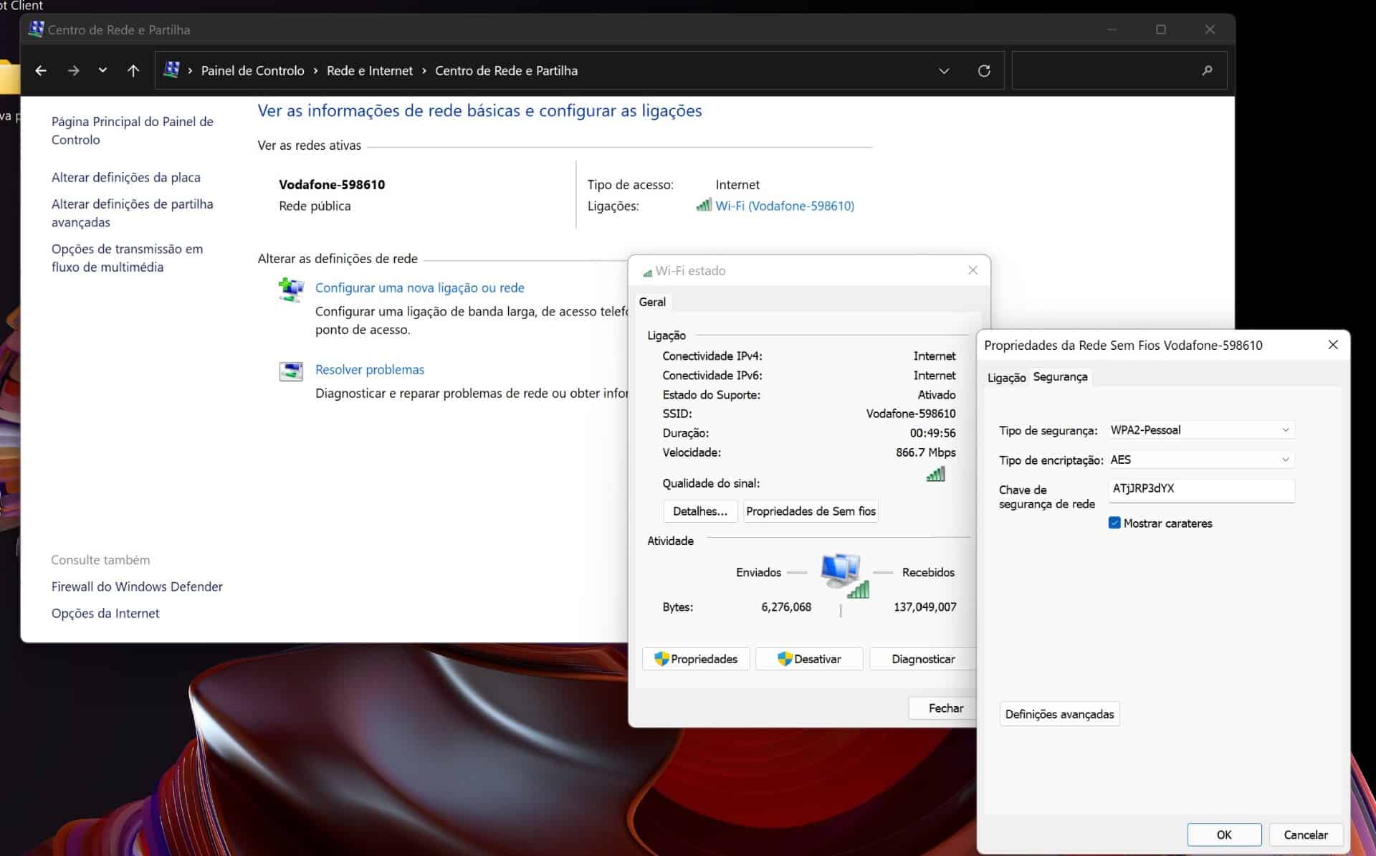Minimize the Centro de Rede e Partilha window

(1112, 29)
